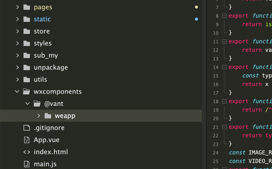Fold the code block at line 14
This screenshot has height=169, width=272.
tap(224, 67)
